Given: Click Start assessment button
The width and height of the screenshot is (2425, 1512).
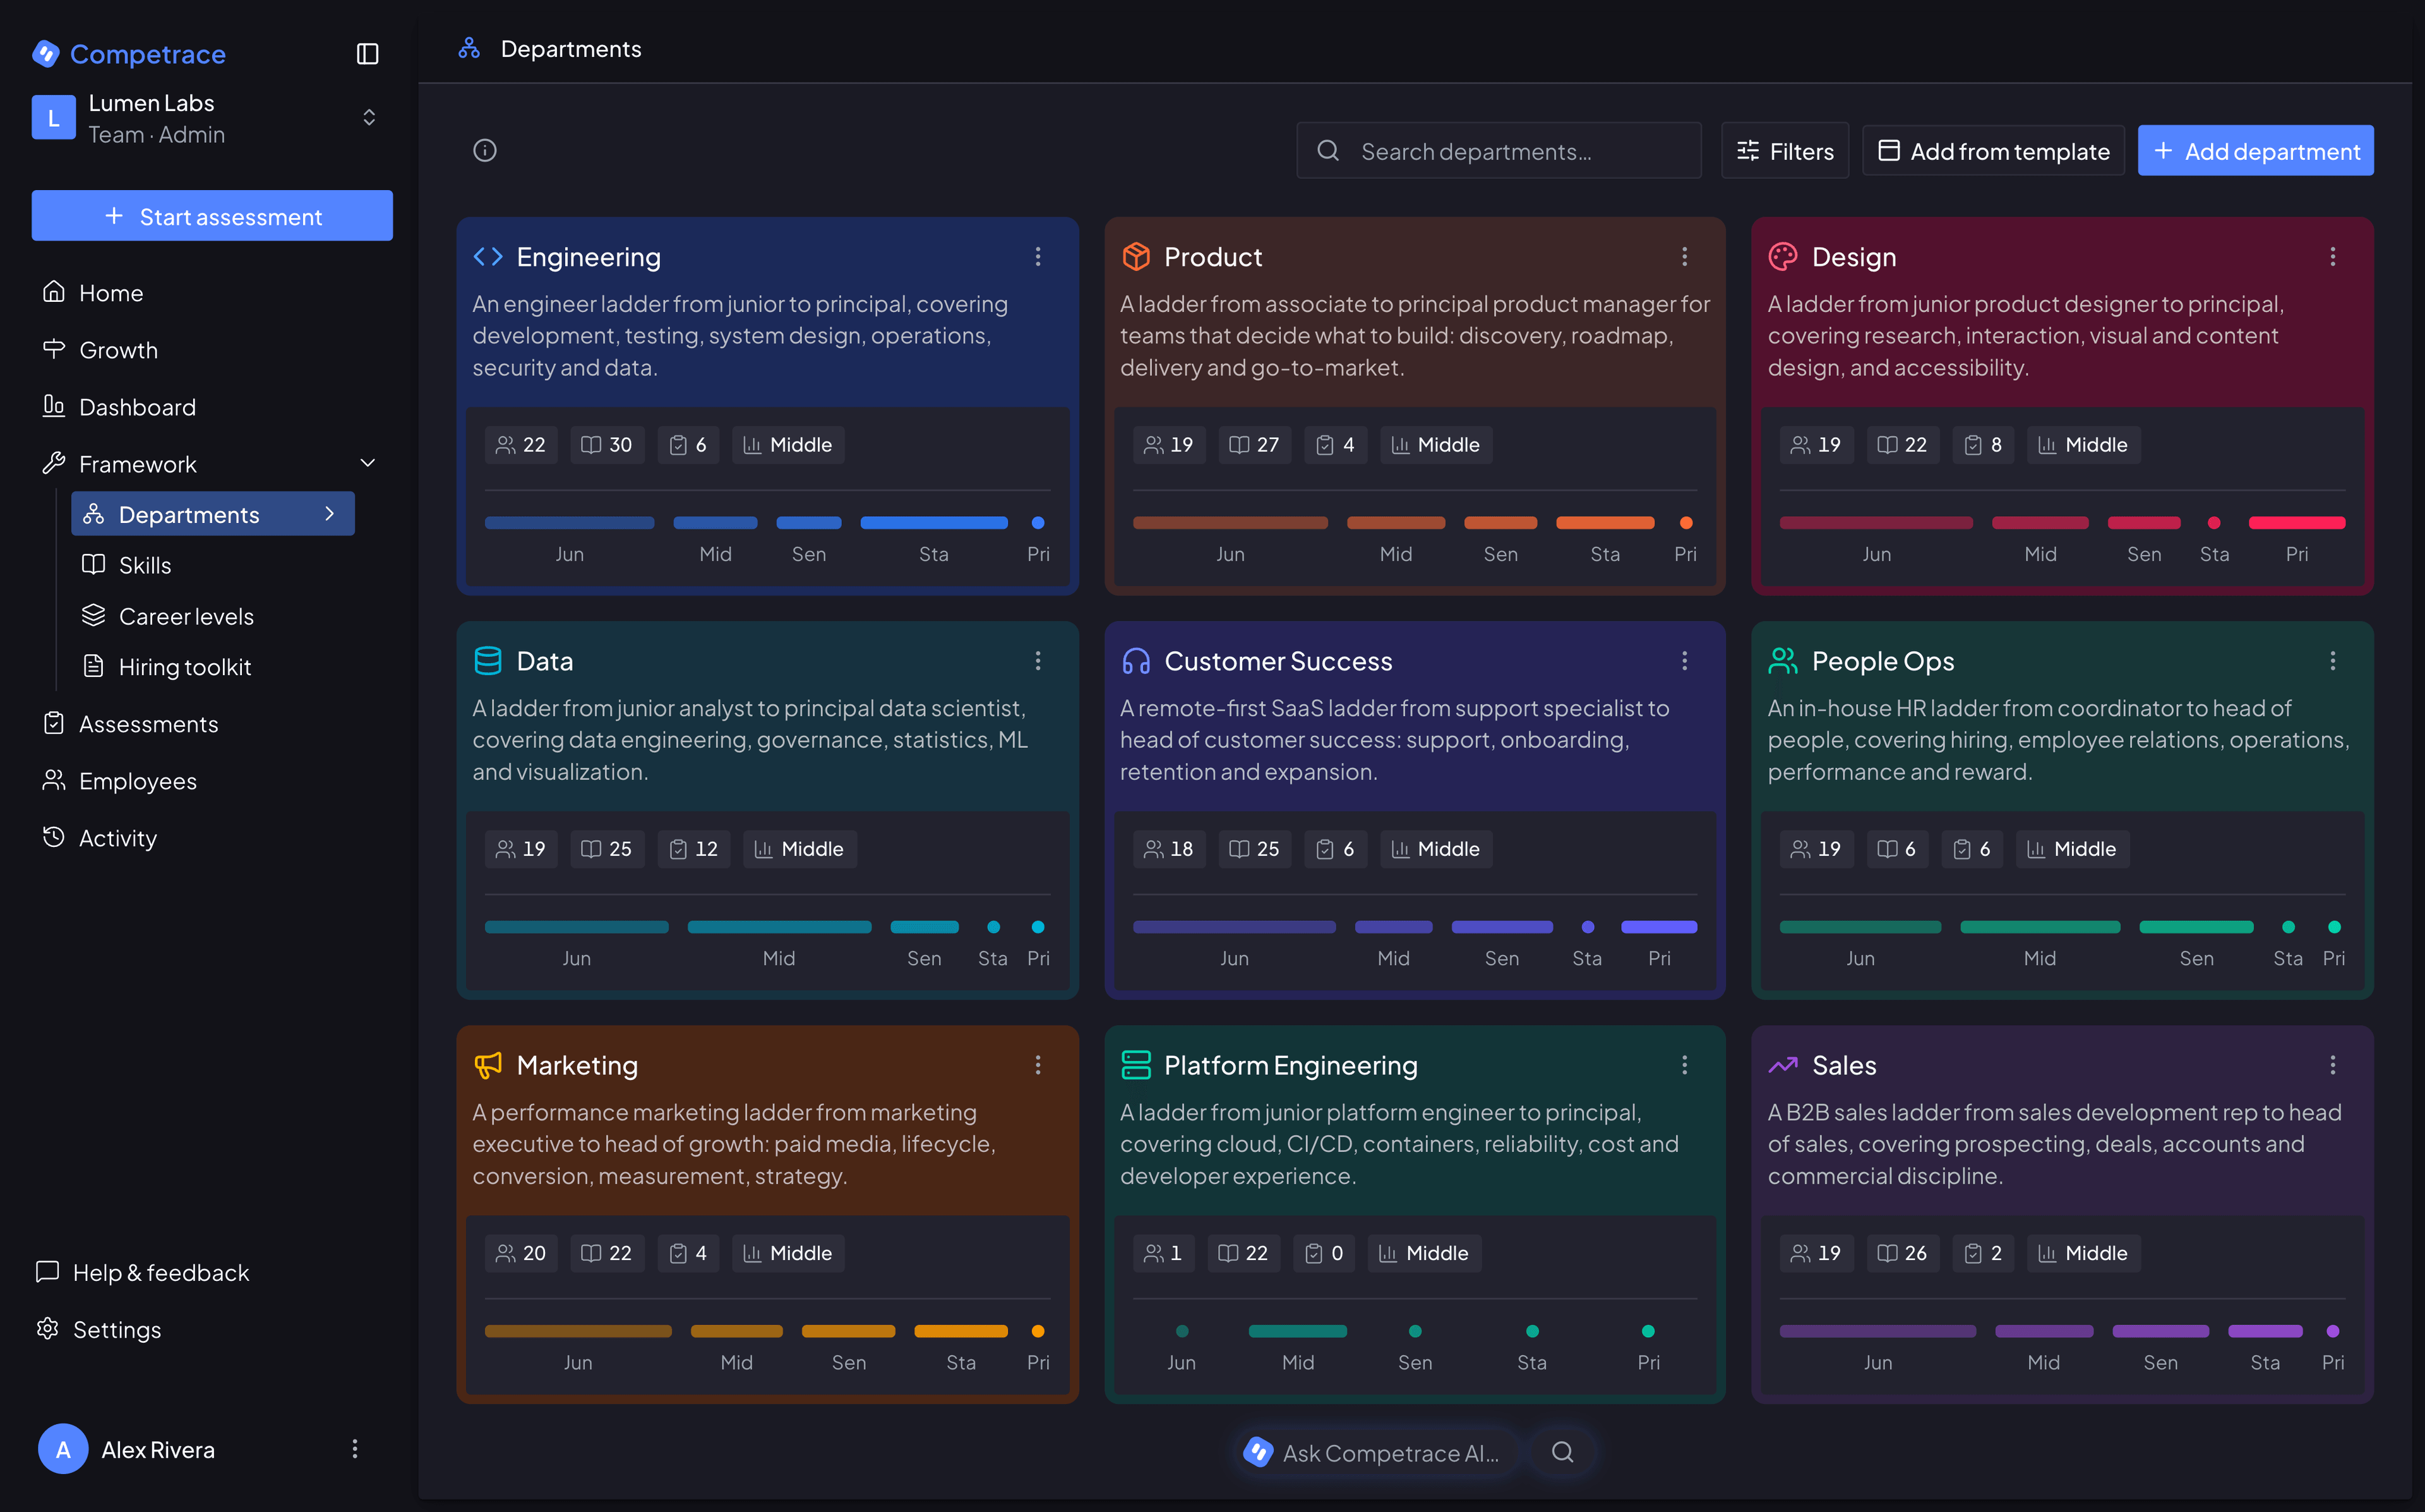Looking at the screenshot, I should tap(212, 216).
